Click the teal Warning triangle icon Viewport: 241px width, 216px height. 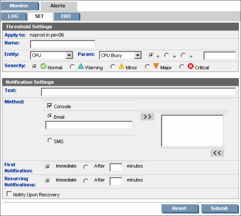(81, 67)
